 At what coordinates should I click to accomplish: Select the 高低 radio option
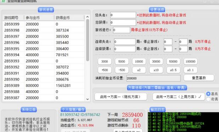pyautogui.click(x=208, y=94)
